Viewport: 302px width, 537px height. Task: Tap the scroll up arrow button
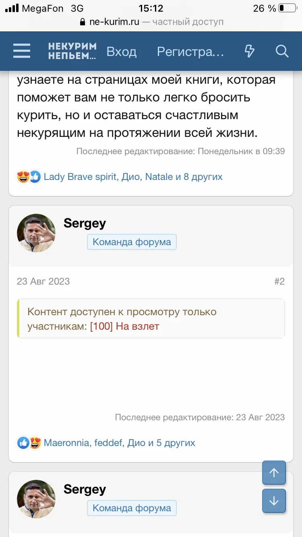click(274, 473)
